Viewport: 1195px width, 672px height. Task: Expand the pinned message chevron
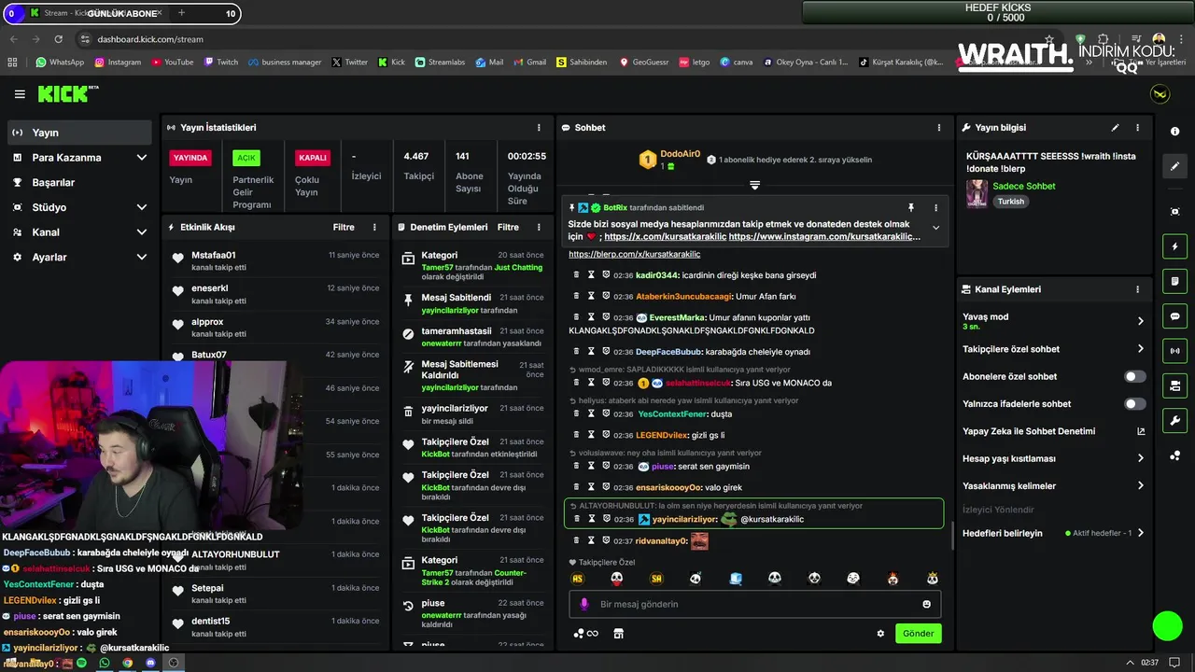[x=935, y=228]
